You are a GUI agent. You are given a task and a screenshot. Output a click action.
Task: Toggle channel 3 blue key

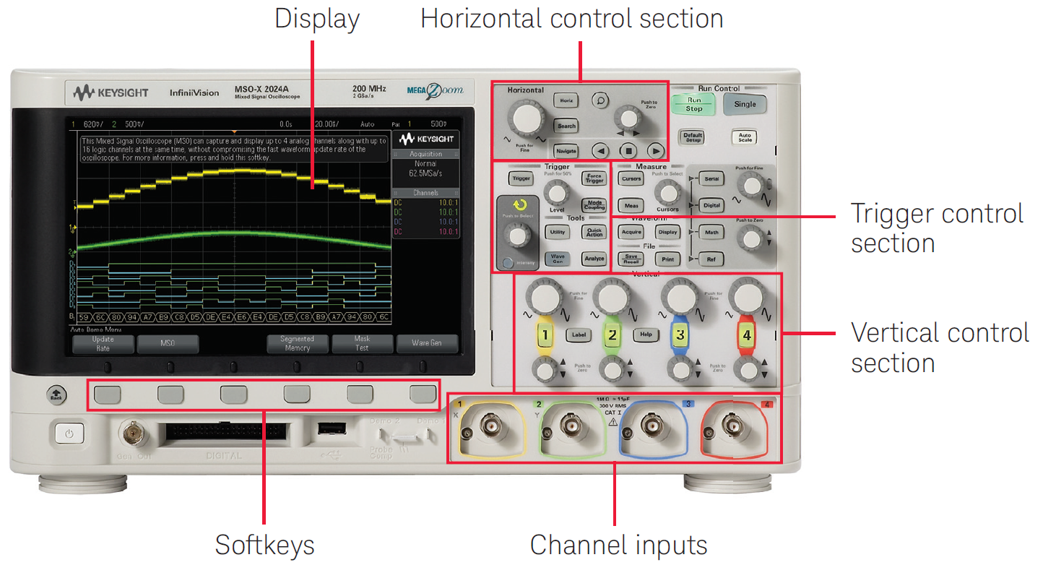tap(679, 335)
